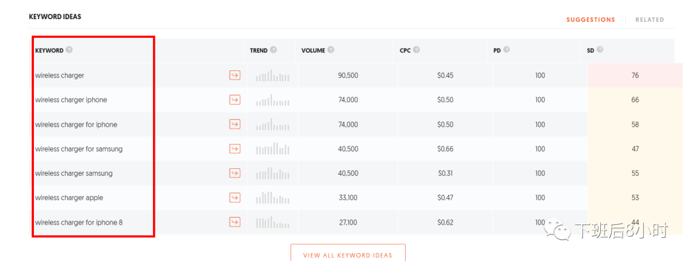The height and width of the screenshot is (261, 691).
Task: Click arrow icon for 'wireless charger for samsung'
Action: [235, 149]
